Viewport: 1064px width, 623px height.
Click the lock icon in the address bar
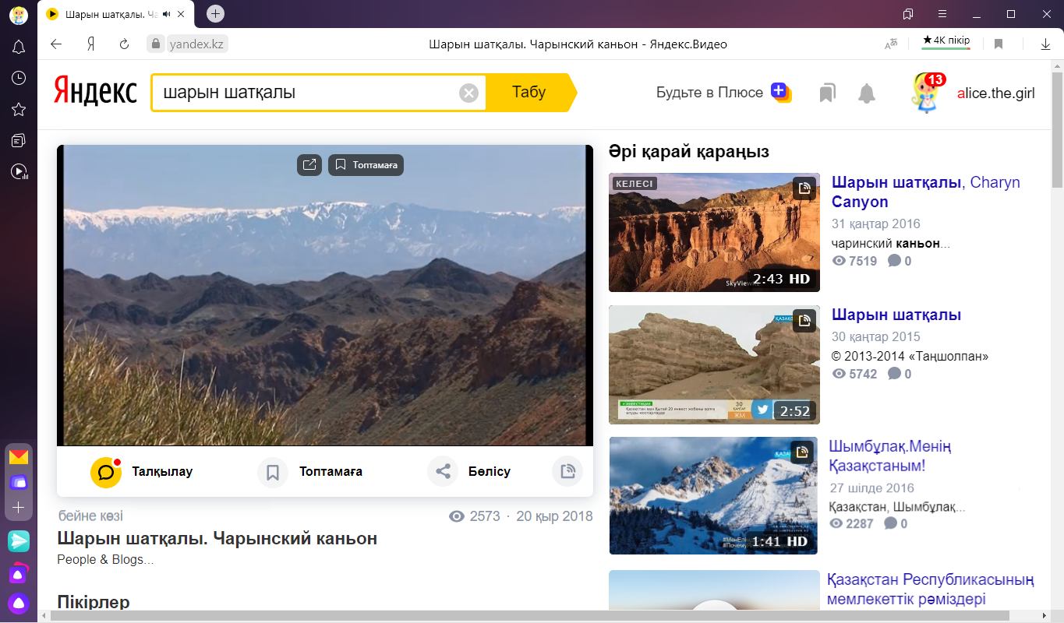tap(156, 44)
